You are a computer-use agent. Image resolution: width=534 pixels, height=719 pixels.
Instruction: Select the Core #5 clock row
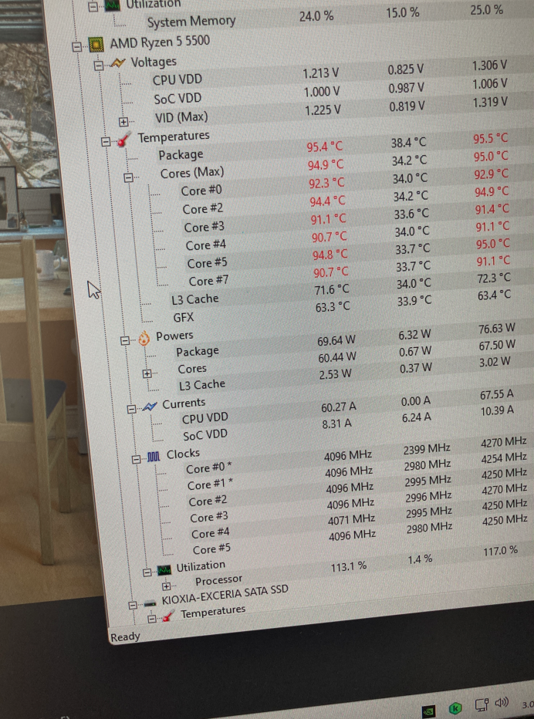[x=211, y=549]
